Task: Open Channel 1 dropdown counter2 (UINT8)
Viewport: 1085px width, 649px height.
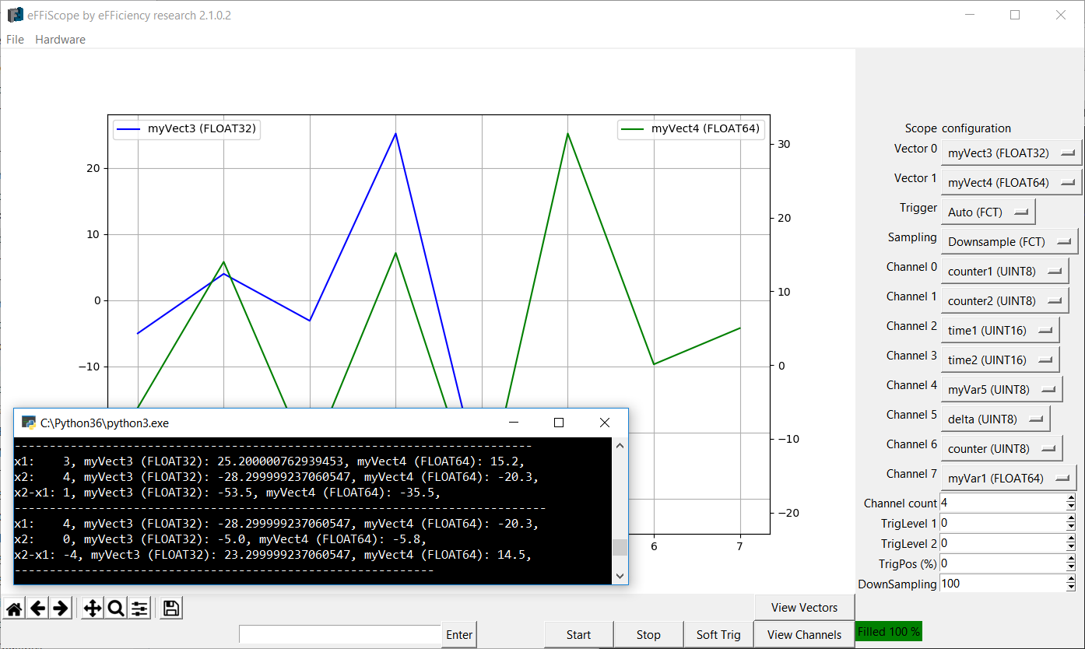Action: [1005, 301]
